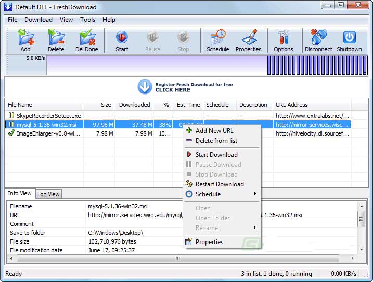The image size is (373, 282).
Task: Sort by the Est. Time column header
Action: coord(188,105)
